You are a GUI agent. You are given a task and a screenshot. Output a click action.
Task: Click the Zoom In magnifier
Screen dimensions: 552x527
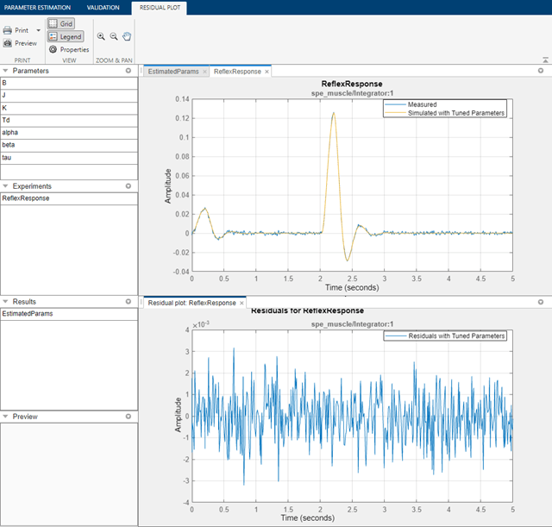pos(101,36)
